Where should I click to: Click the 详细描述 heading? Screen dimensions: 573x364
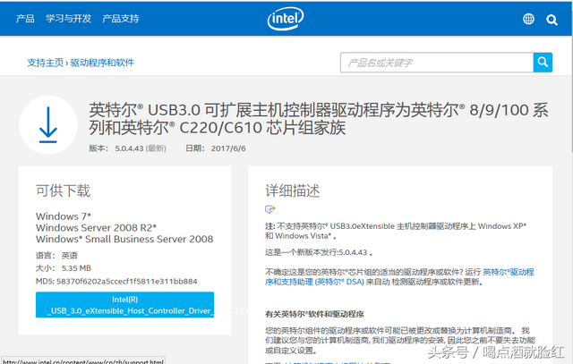(x=293, y=191)
